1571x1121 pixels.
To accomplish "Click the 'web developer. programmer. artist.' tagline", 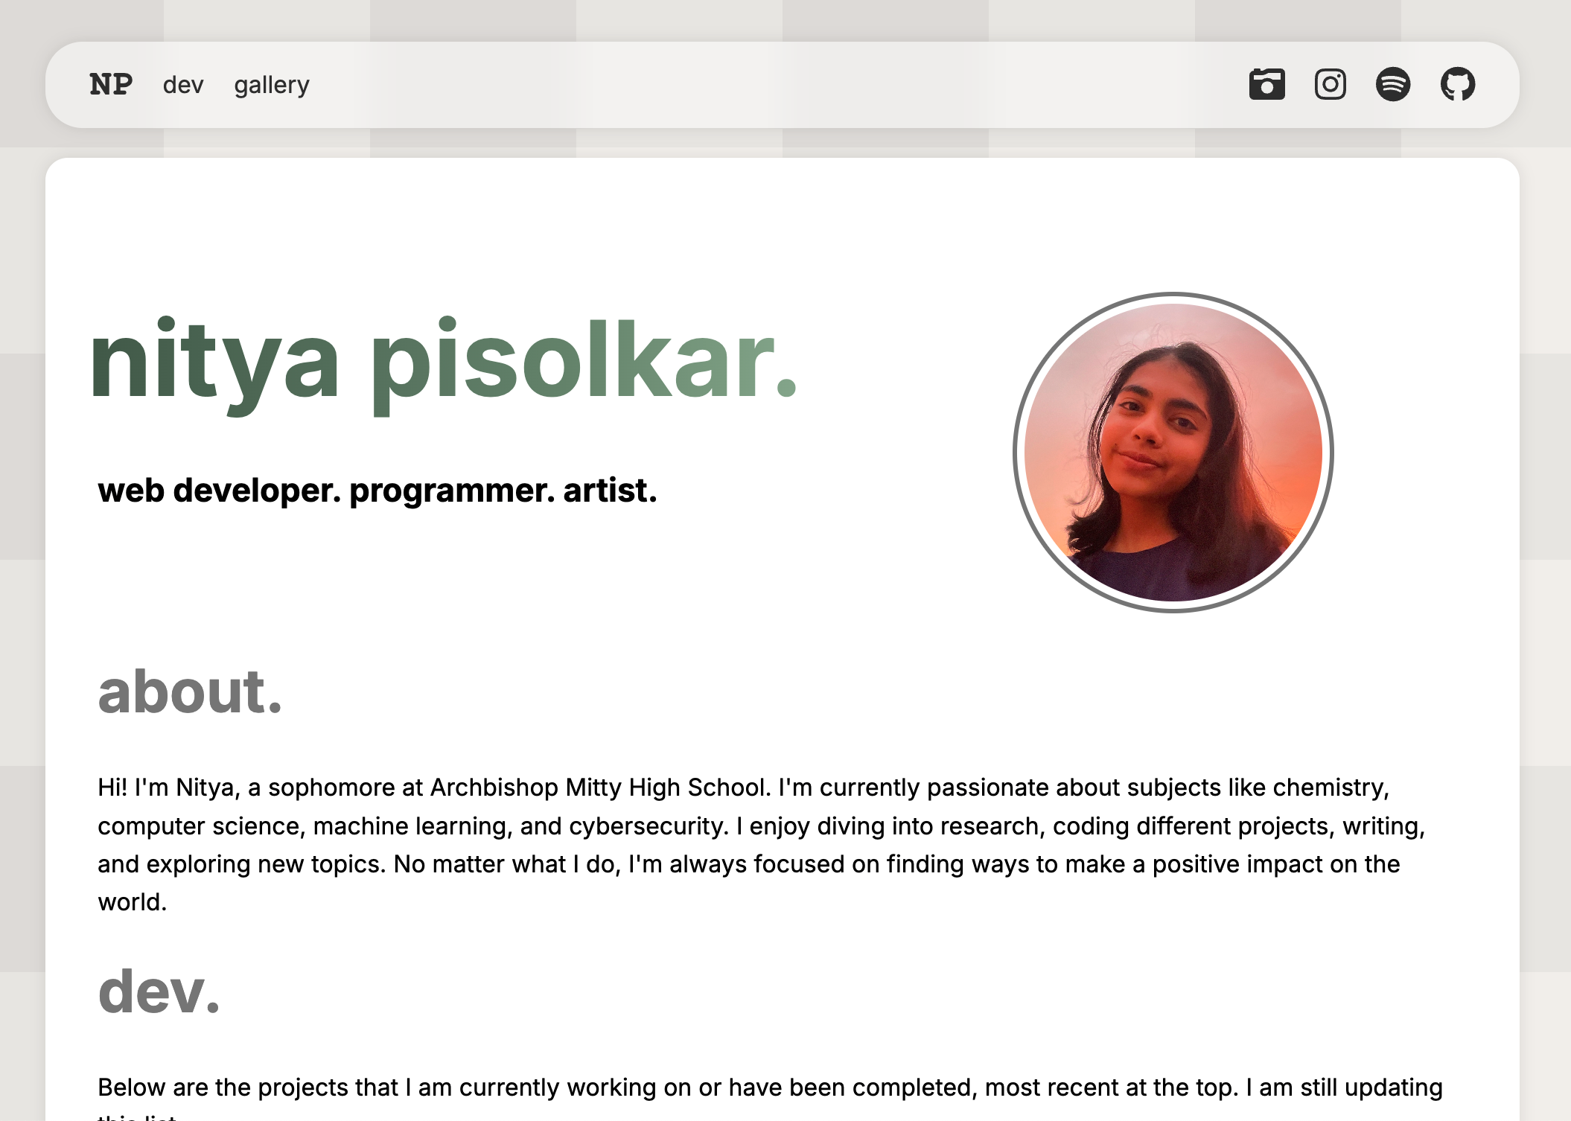I will click(377, 491).
